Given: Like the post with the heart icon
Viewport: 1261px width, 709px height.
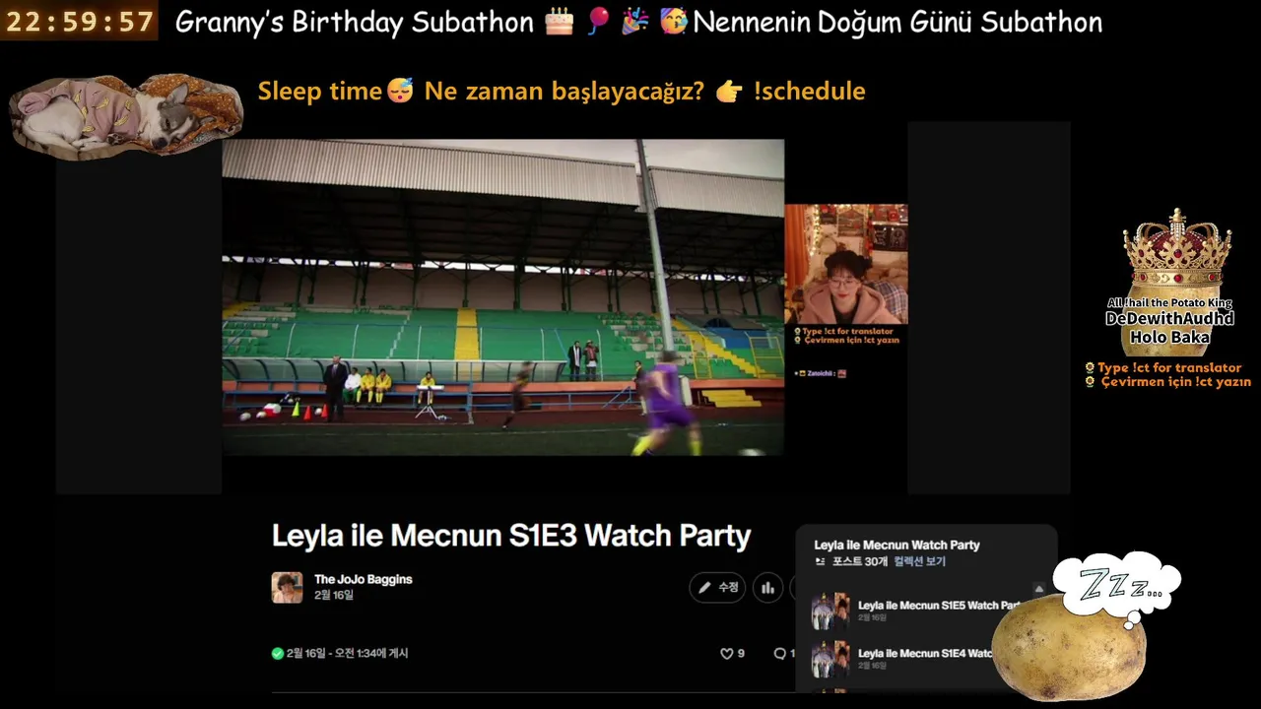Looking at the screenshot, I should pyautogui.click(x=727, y=653).
